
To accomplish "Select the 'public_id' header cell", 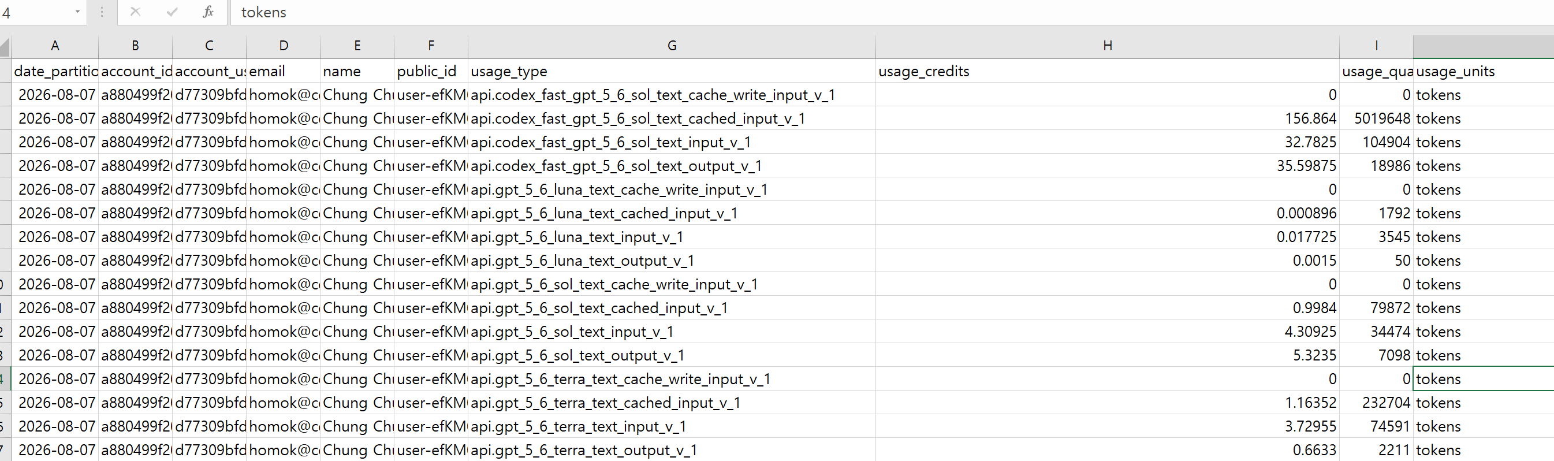I will point(431,71).
